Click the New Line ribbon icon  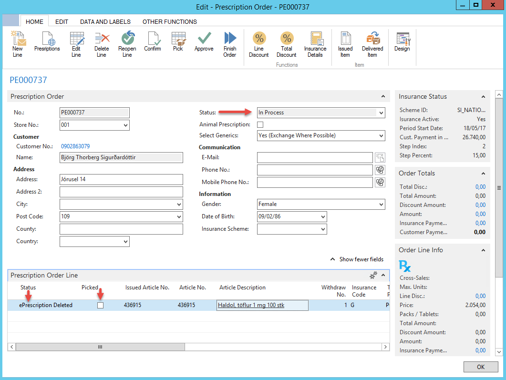click(18, 40)
